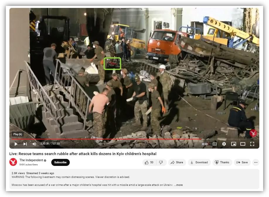269x197 pixels.
Task: Save the video to a playlist
Action: (242, 162)
